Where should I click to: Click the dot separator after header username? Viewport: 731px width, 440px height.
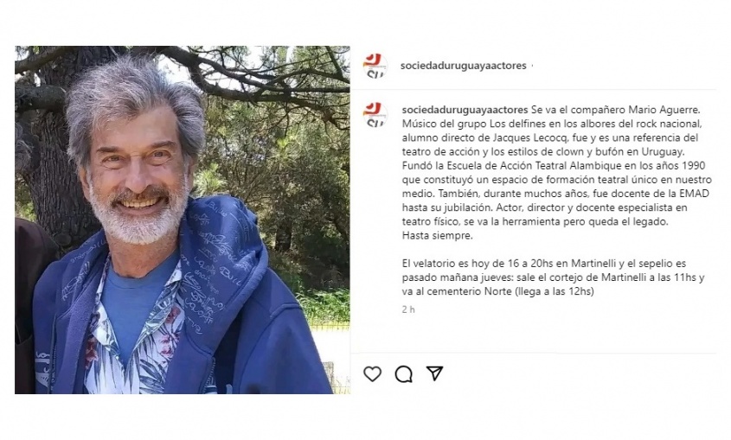point(532,66)
